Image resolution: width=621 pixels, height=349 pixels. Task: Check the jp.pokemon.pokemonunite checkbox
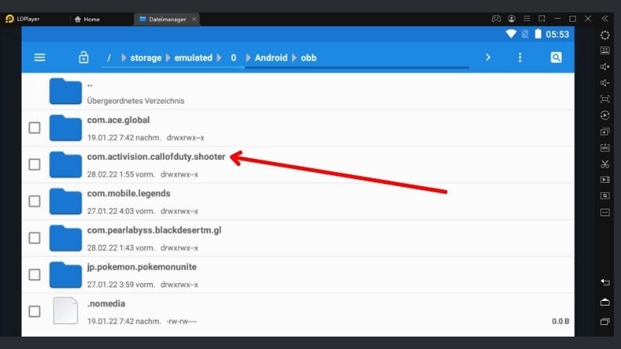(x=34, y=275)
